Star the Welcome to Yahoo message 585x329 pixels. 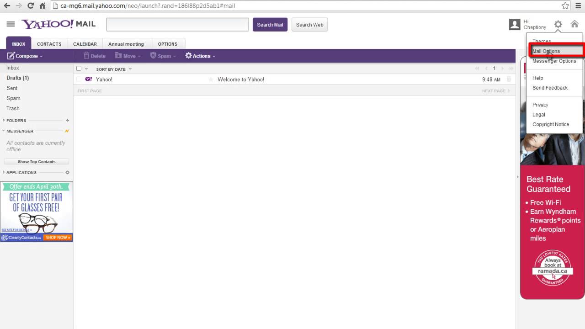pos(210,79)
